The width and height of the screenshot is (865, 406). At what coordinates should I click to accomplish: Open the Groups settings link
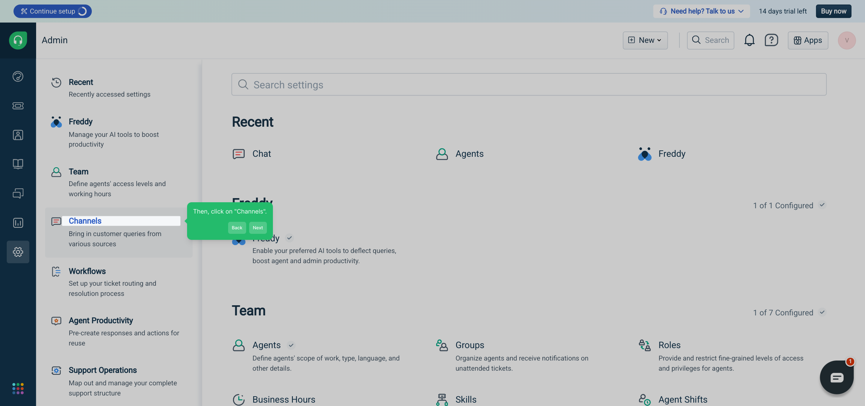pos(469,345)
